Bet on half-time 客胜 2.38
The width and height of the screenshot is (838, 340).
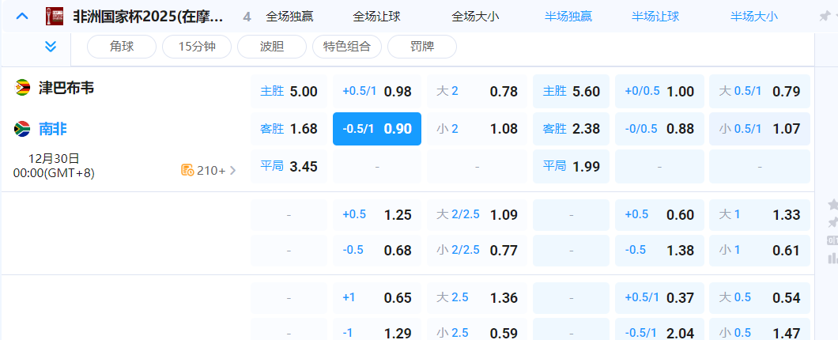[x=571, y=129]
